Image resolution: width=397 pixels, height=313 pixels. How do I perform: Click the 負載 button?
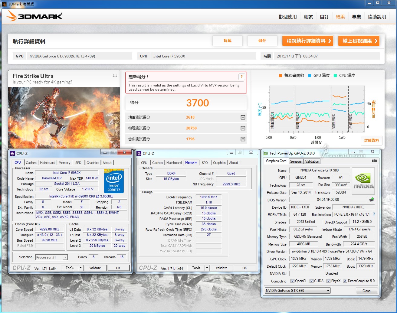[228, 41]
